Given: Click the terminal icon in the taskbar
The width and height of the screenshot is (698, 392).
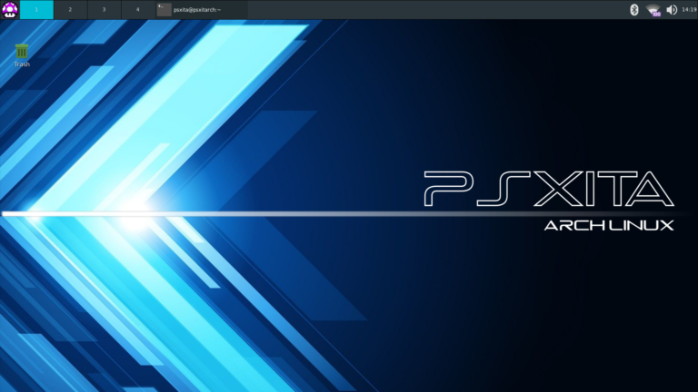Looking at the screenshot, I should coord(164,9).
